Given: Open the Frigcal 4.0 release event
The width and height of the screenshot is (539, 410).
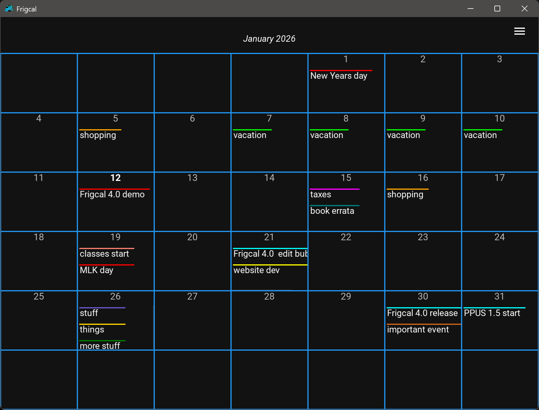Looking at the screenshot, I should (422, 313).
